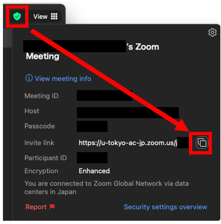221x224 pixels.
Task: Open Security settings overview
Action: click(x=165, y=207)
